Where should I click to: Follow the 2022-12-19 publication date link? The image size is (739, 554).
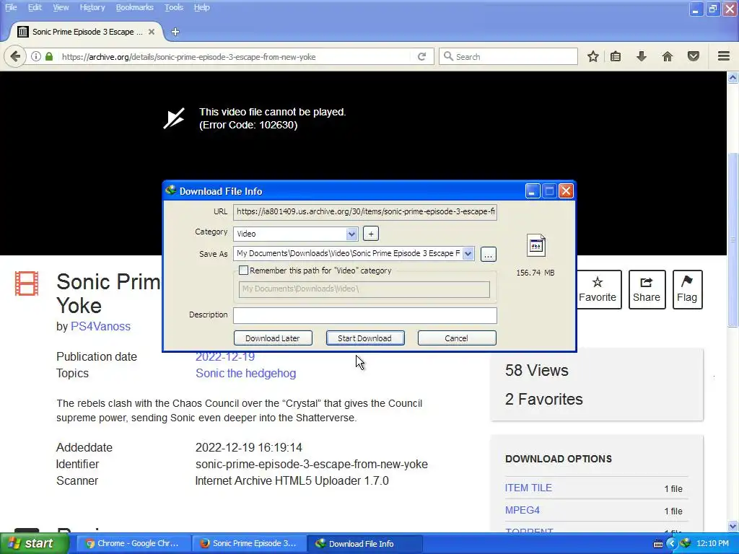tap(225, 357)
